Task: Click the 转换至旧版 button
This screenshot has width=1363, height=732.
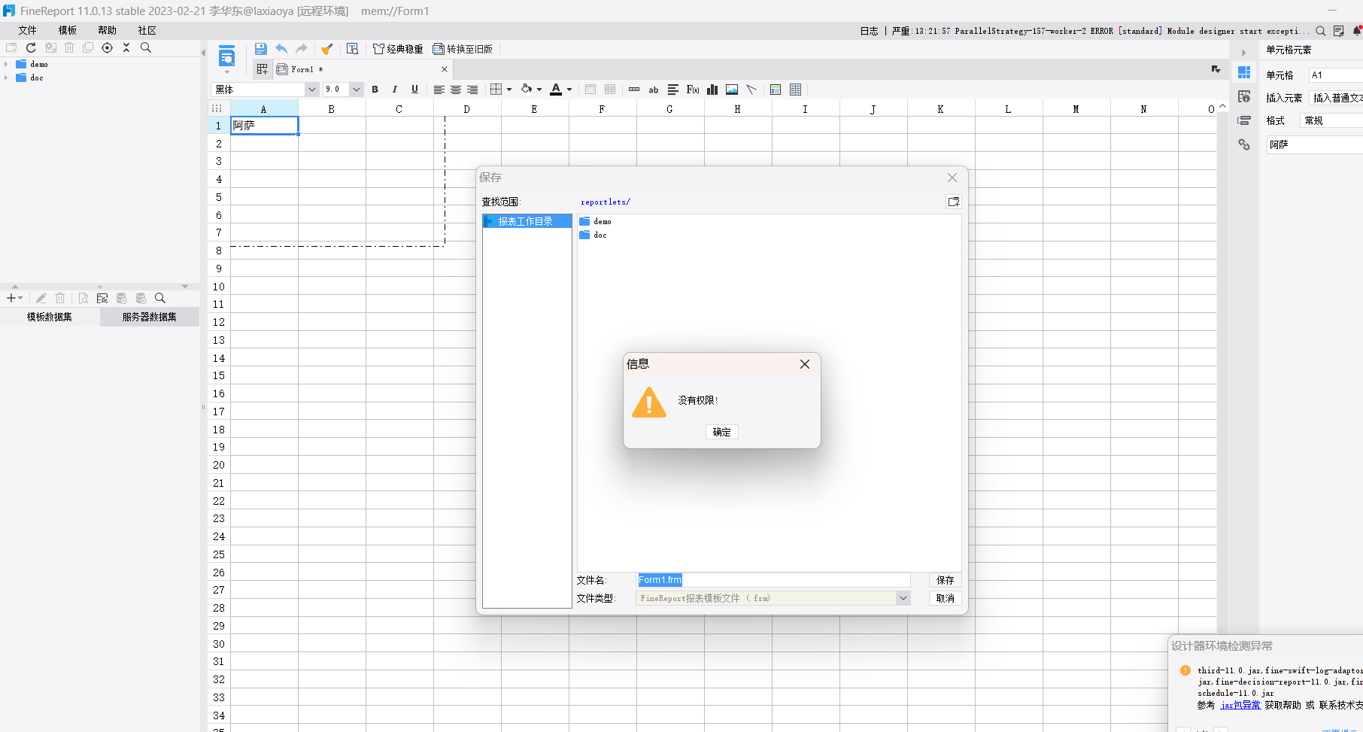Action: click(x=463, y=49)
